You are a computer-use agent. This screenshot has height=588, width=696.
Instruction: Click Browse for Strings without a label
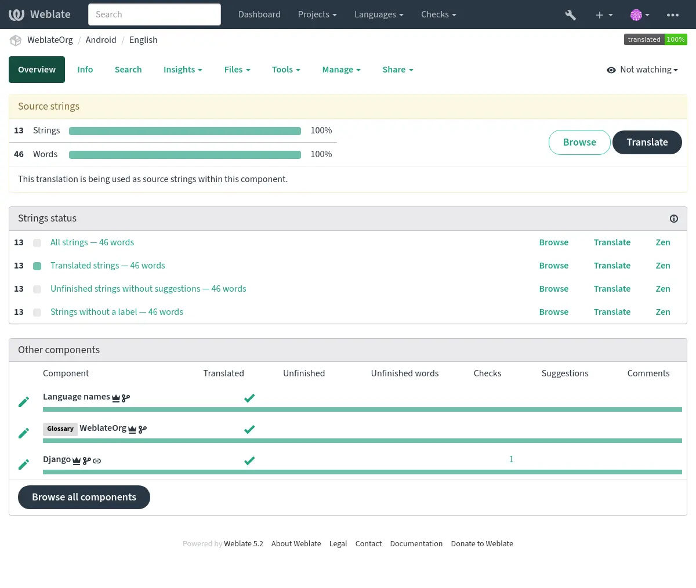[x=554, y=312]
